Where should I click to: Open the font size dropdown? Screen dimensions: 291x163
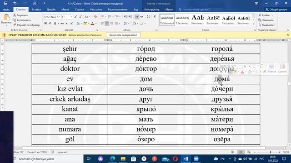pos(71,17)
